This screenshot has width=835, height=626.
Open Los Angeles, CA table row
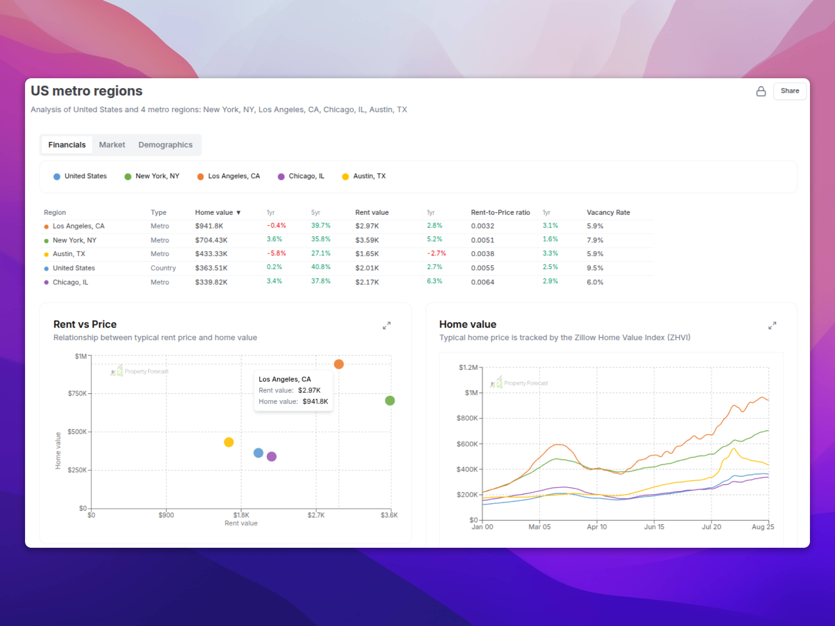point(78,226)
